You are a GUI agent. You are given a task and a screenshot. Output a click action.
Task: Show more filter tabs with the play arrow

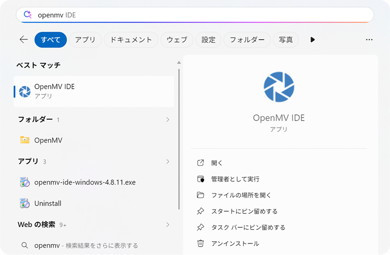[313, 40]
